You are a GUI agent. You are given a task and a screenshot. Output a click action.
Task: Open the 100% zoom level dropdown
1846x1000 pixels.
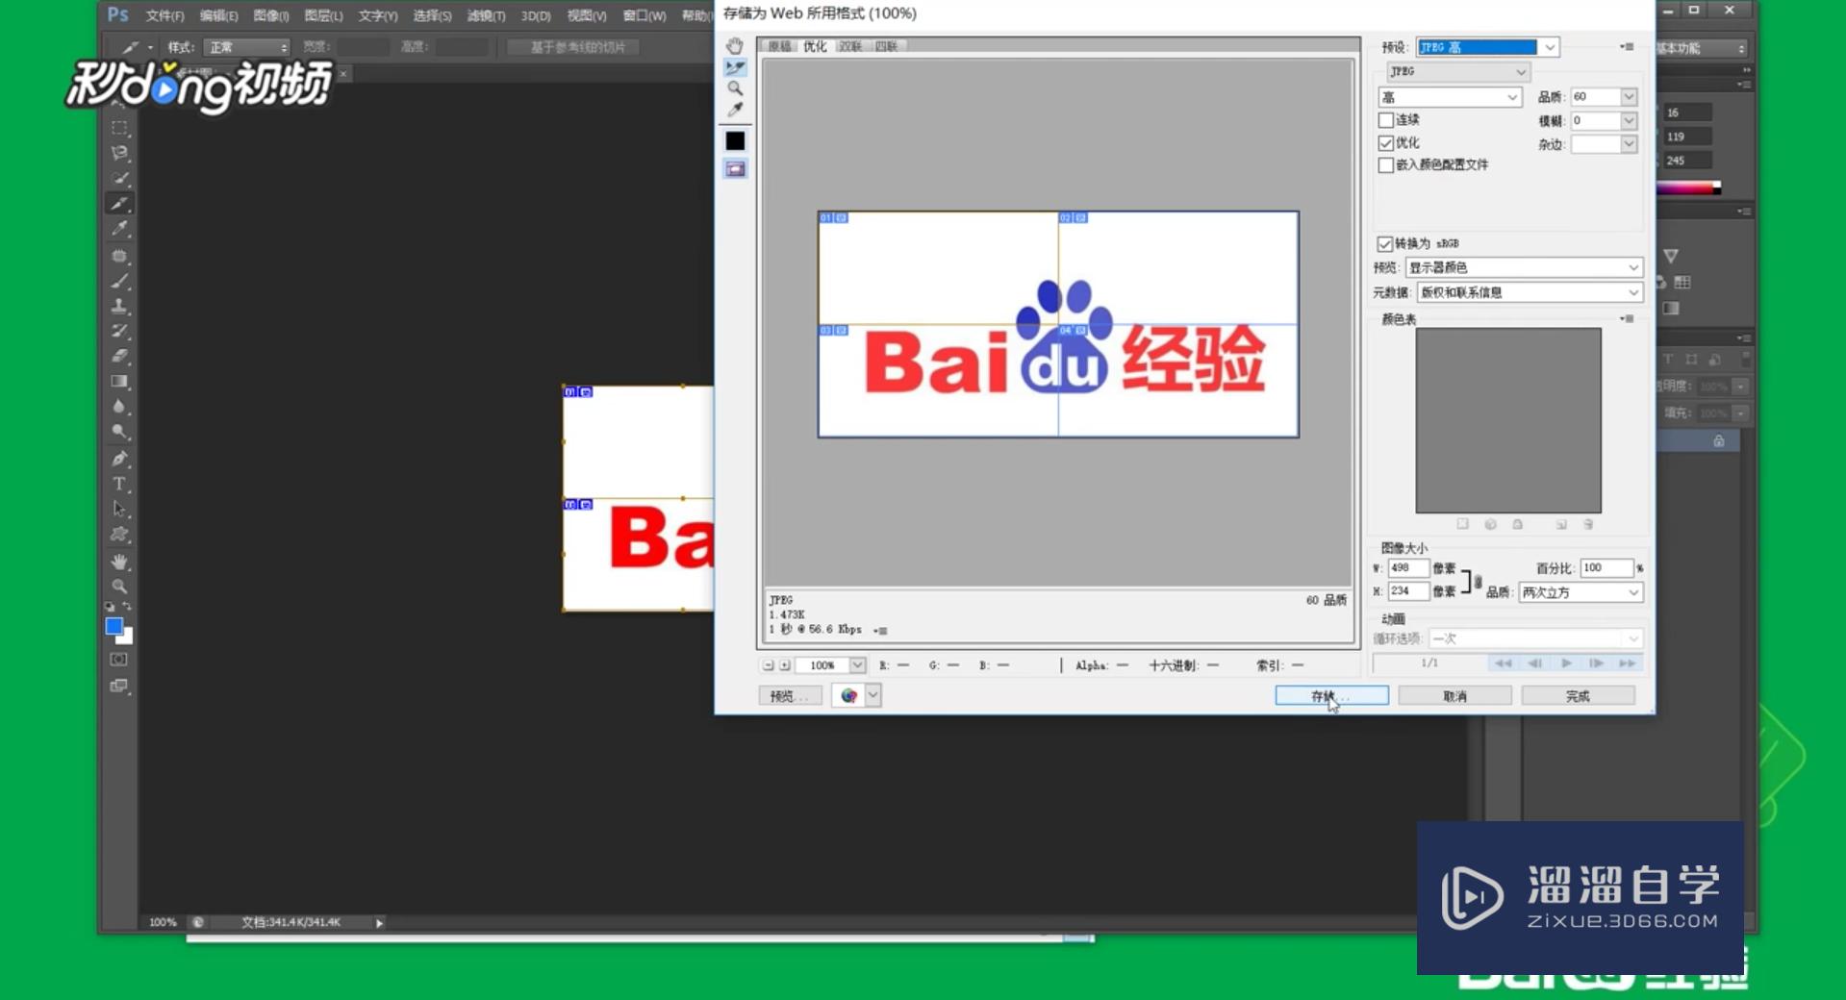(857, 665)
